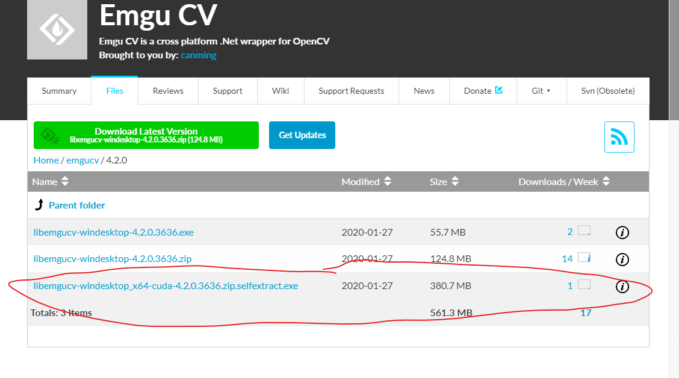Open the Git dropdown menu
The width and height of the screenshot is (679, 378).
click(x=541, y=91)
